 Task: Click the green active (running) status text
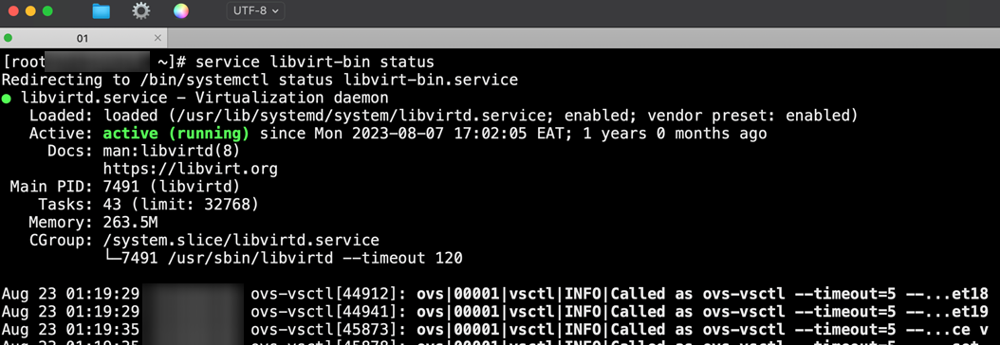[176, 134]
